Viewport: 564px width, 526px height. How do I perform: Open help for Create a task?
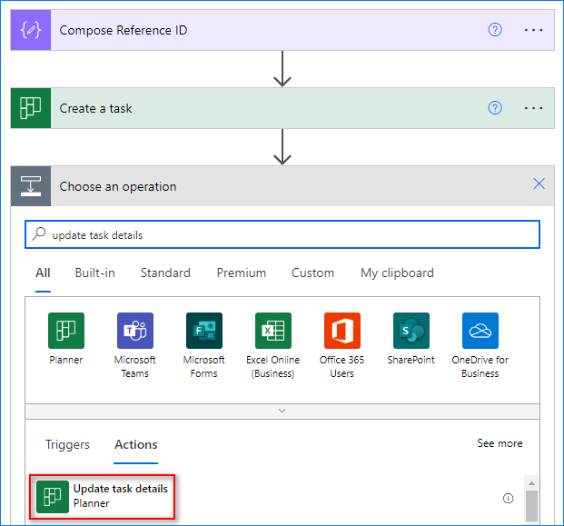(495, 108)
